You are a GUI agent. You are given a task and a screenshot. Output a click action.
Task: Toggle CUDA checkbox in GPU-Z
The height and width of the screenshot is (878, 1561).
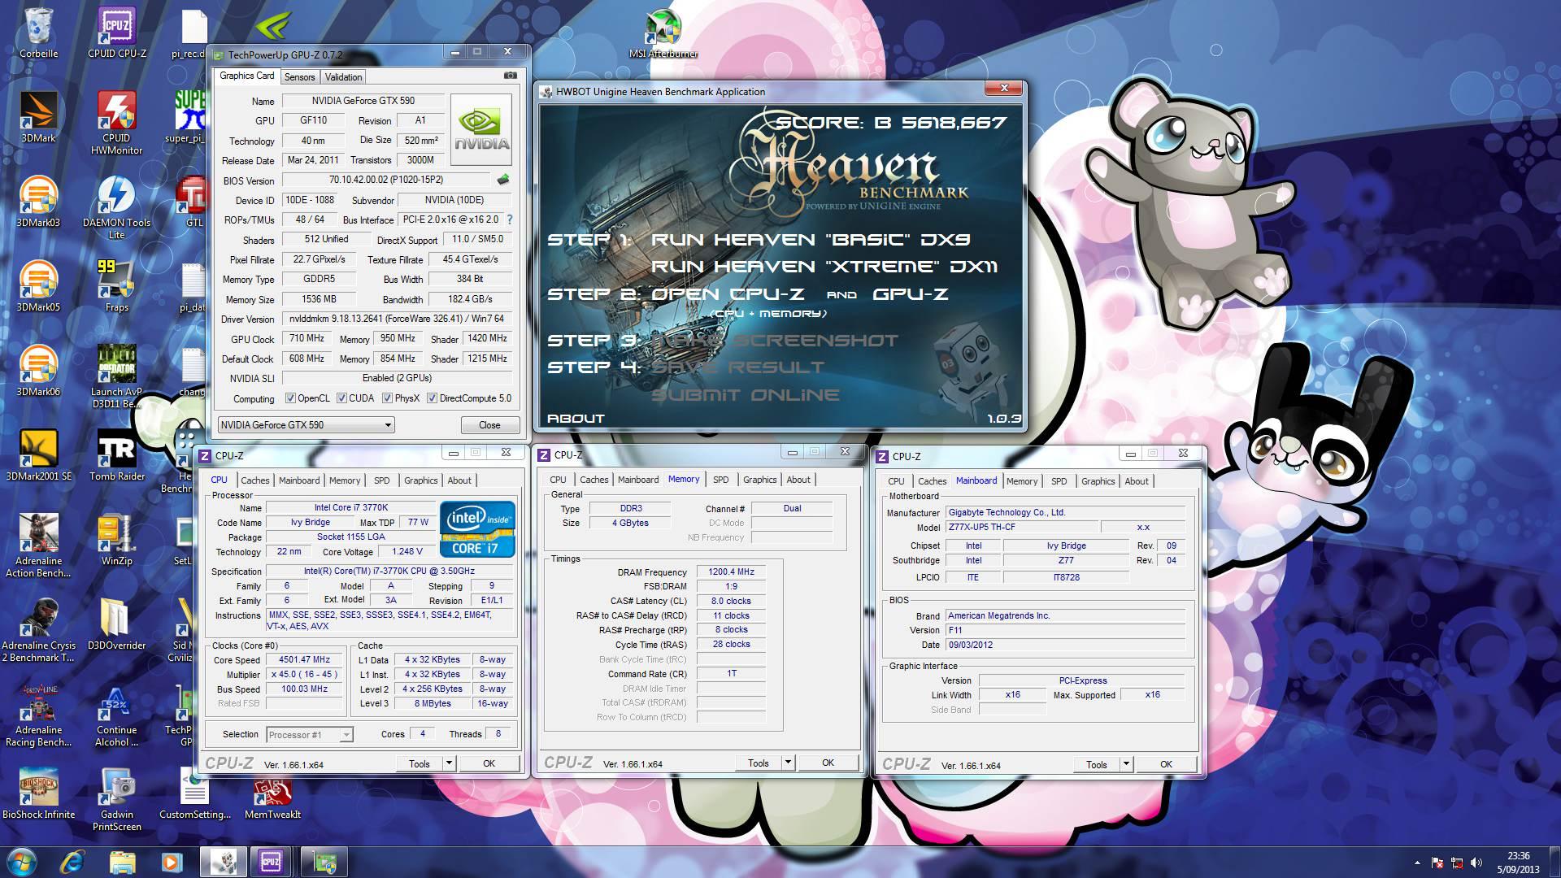click(x=342, y=398)
